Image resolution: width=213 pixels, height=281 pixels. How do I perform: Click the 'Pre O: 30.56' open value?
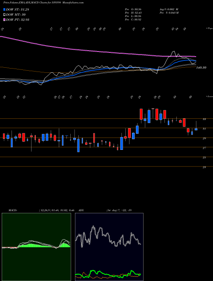pyautogui.click(x=133, y=9)
